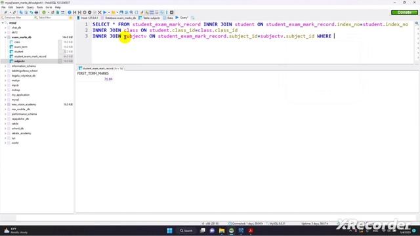This screenshot has height=236, width=420.
Task: Click the Database filter input field
Action: pos(16,18)
